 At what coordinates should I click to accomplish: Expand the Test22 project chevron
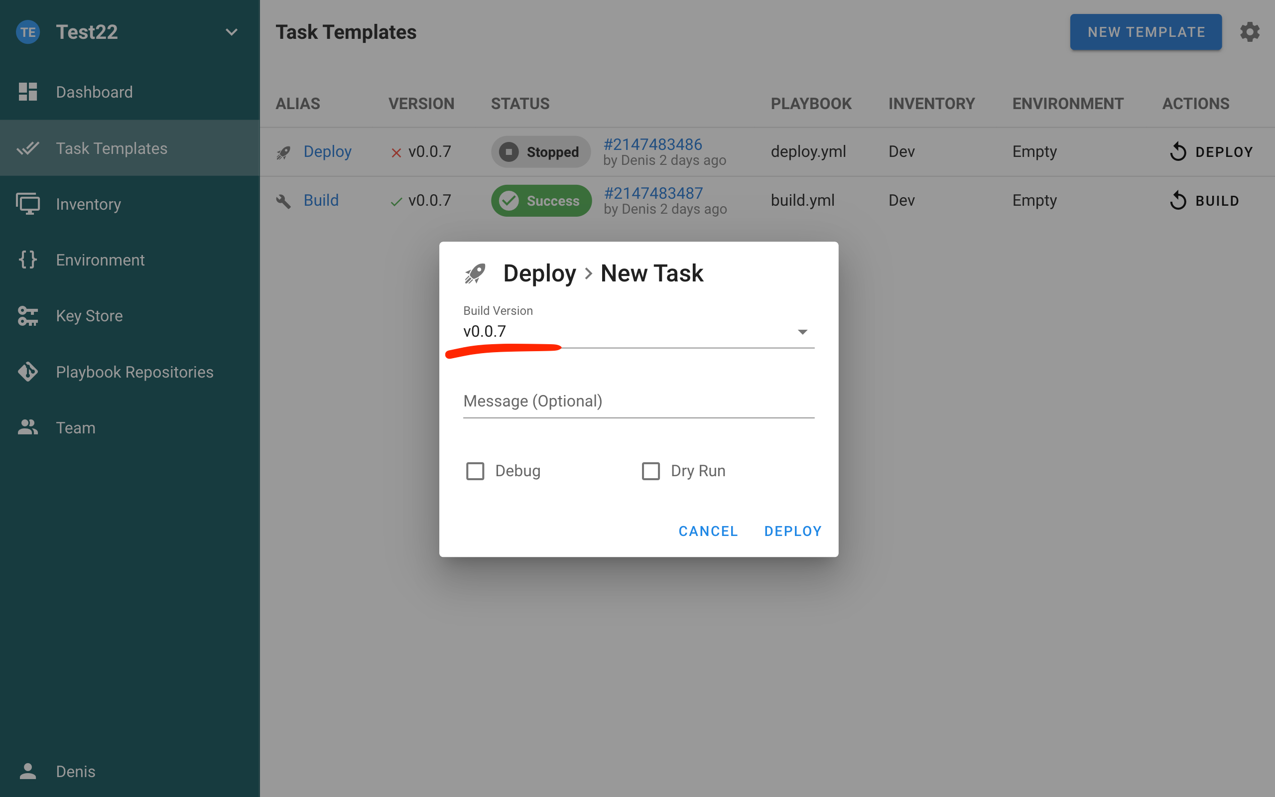click(x=231, y=32)
